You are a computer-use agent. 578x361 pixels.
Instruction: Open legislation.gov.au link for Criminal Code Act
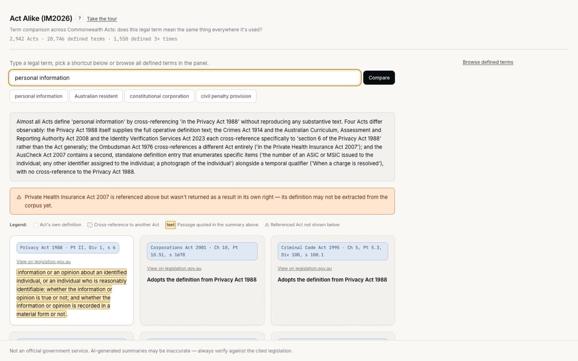tap(305, 268)
